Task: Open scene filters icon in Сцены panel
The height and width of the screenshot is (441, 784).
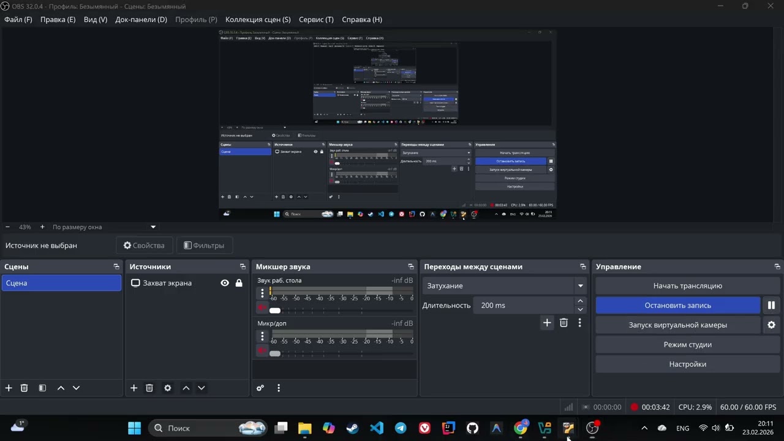Action: [42, 388]
